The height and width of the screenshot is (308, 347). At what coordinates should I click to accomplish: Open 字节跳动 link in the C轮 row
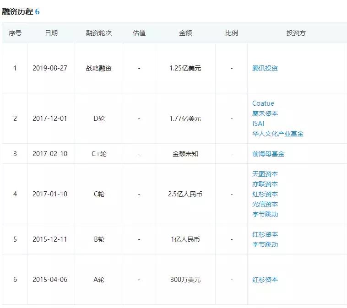(x=265, y=214)
